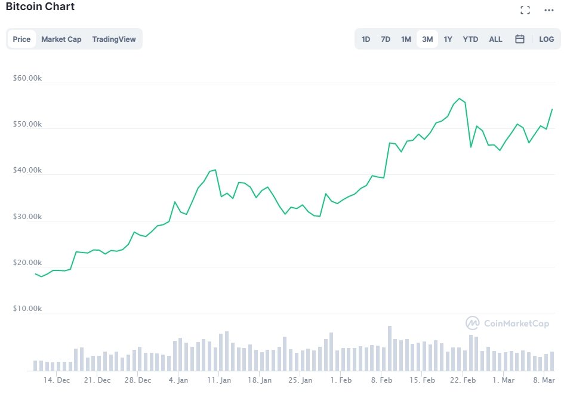Screen dimensions: 567x394
Task: Click the price peak near 11 Jan
Action: (x=215, y=170)
